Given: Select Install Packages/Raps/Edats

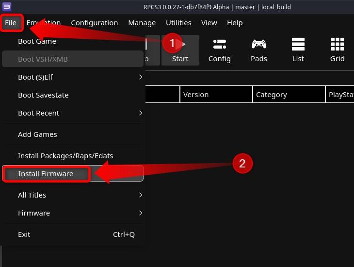Looking at the screenshot, I should (65, 156).
